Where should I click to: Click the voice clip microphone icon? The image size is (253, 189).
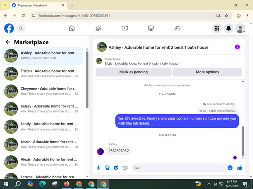pyautogui.click(x=98, y=168)
